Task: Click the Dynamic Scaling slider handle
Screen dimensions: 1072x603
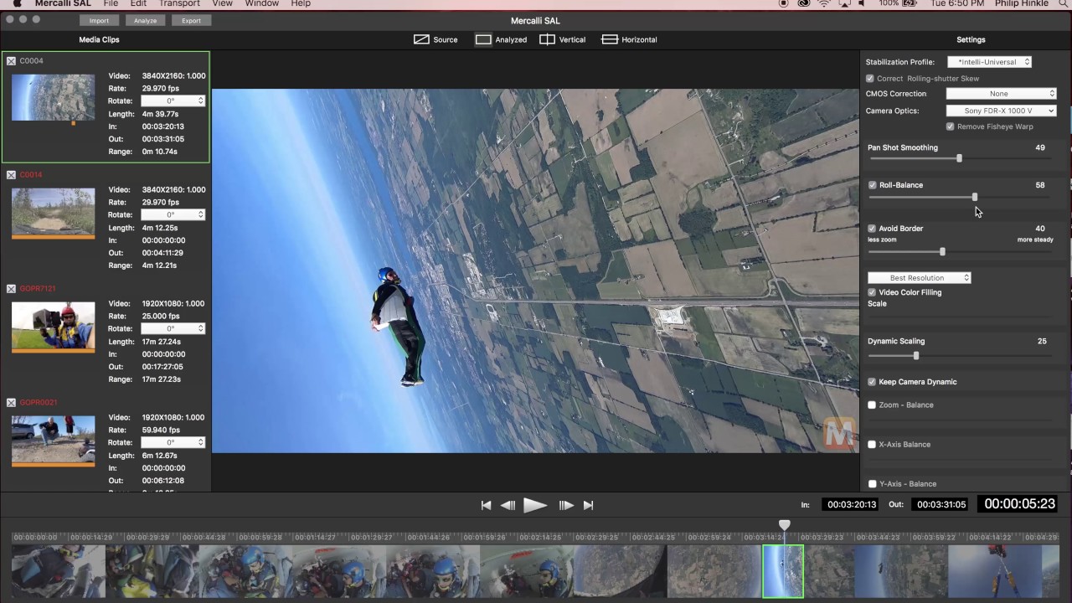Action: (x=915, y=356)
